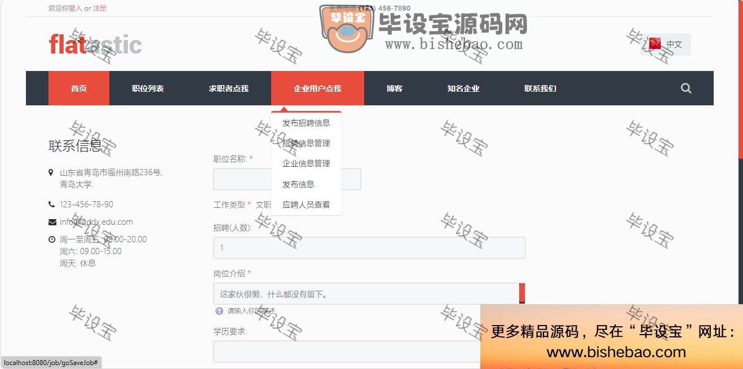
Task: Go to the 首页 tab
Action: 79,88
